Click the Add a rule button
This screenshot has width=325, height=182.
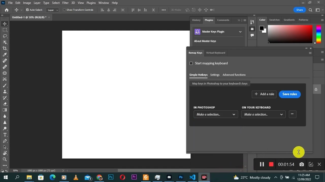click(264, 94)
